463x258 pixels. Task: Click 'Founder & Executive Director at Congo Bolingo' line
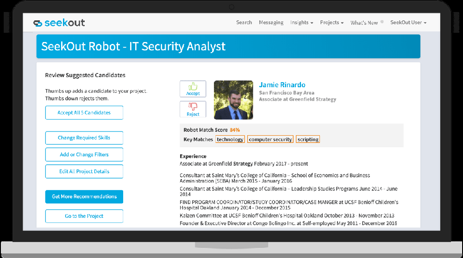(288, 223)
